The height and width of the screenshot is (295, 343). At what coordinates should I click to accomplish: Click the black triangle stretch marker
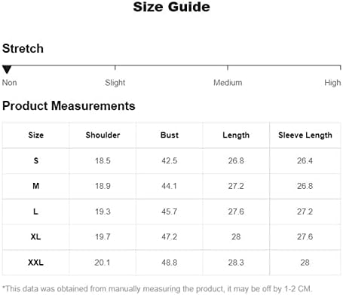coord(7,69)
